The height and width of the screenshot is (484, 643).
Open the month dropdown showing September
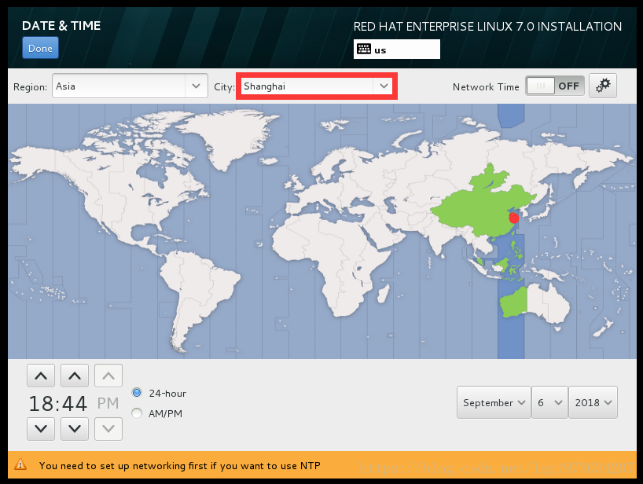[x=494, y=402]
